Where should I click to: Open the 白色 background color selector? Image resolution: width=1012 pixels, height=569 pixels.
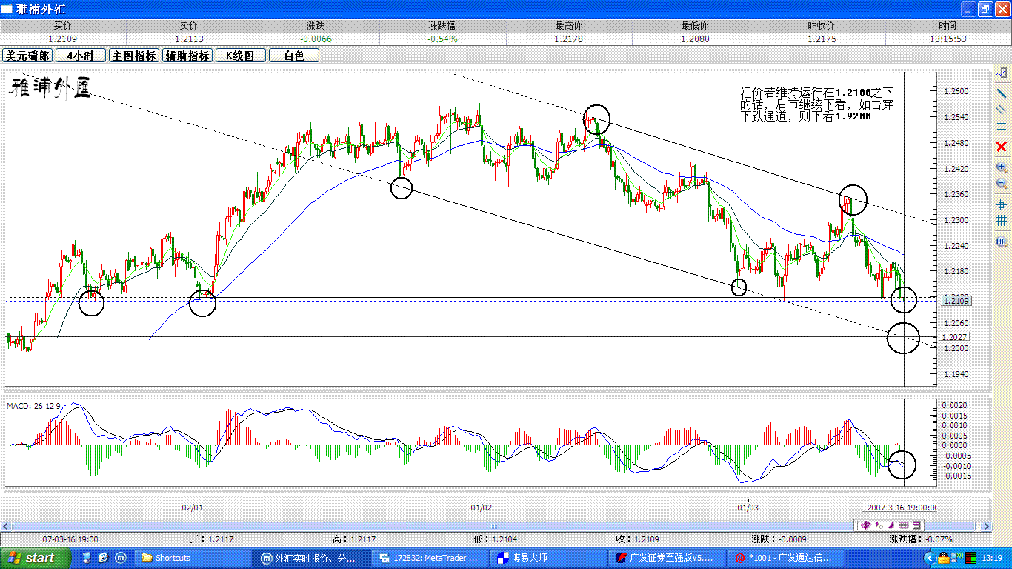(293, 56)
